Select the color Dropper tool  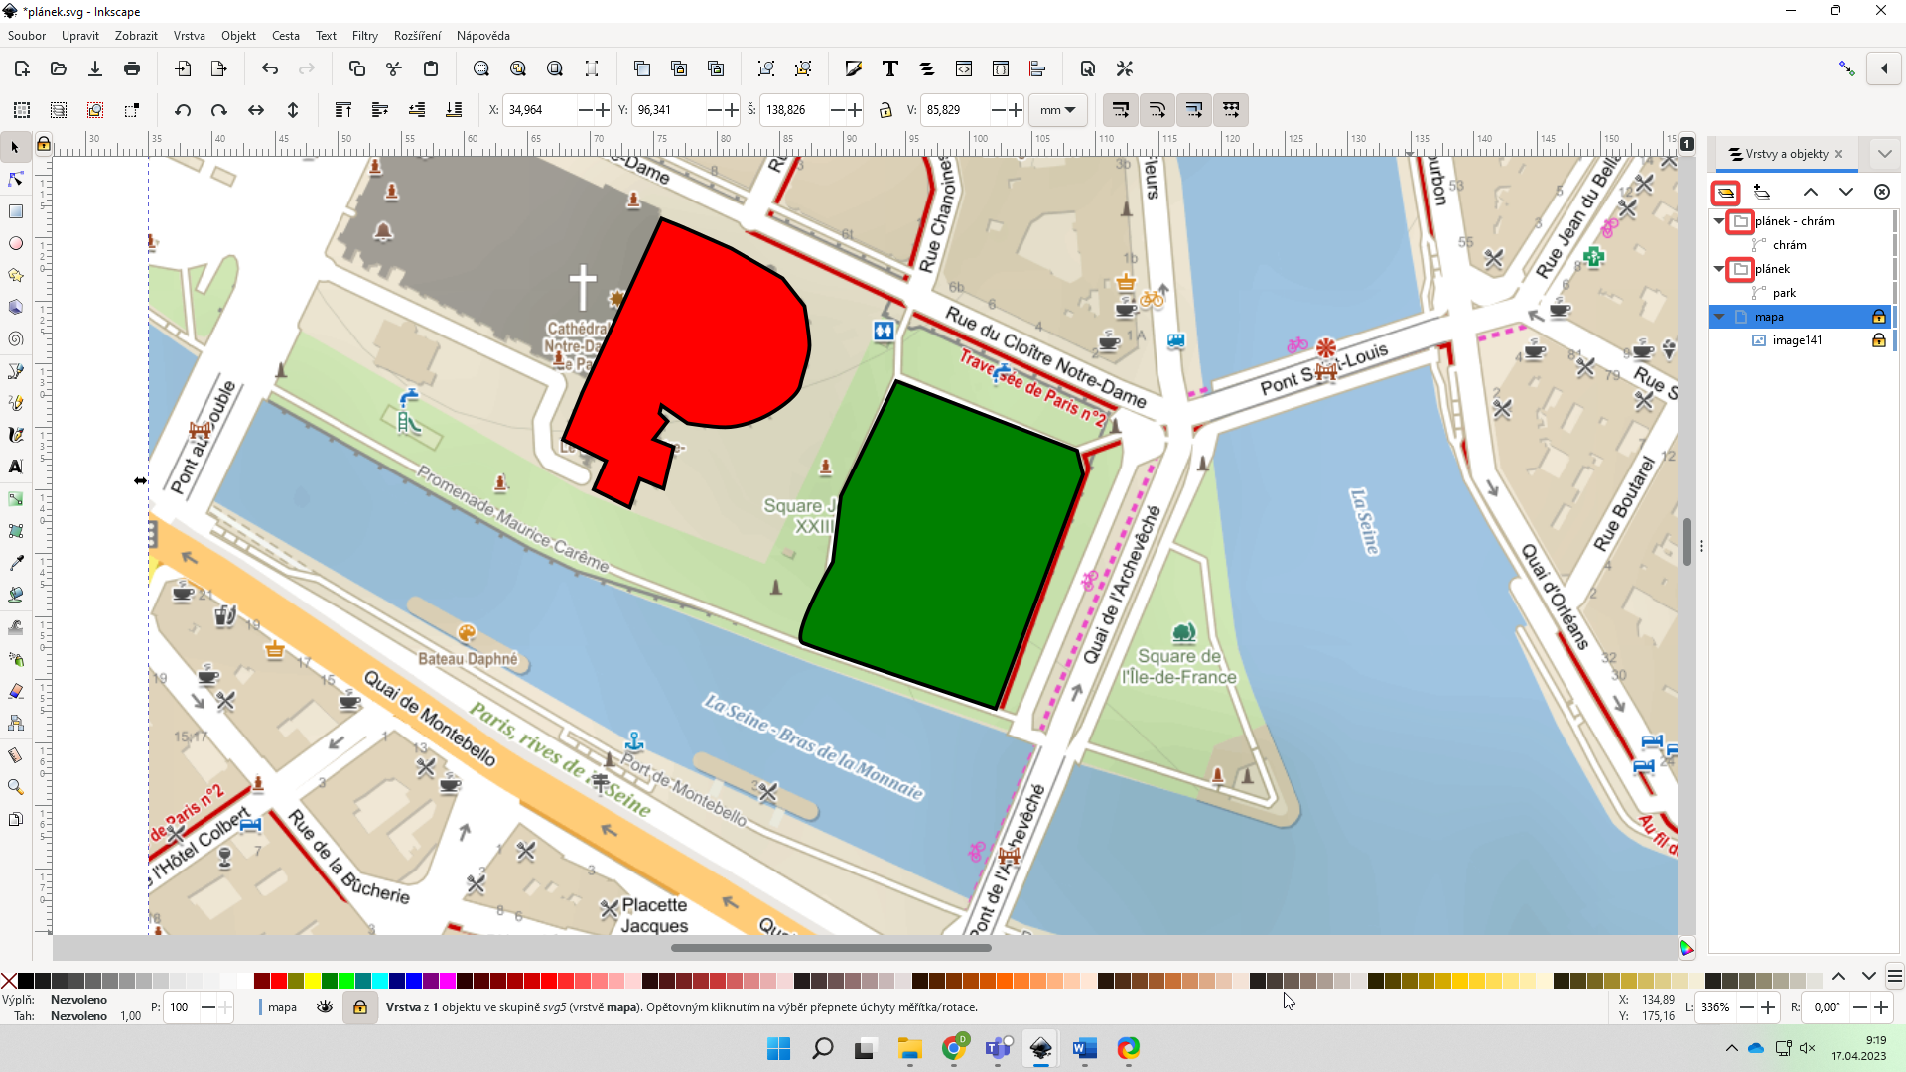tap(15, 561)
